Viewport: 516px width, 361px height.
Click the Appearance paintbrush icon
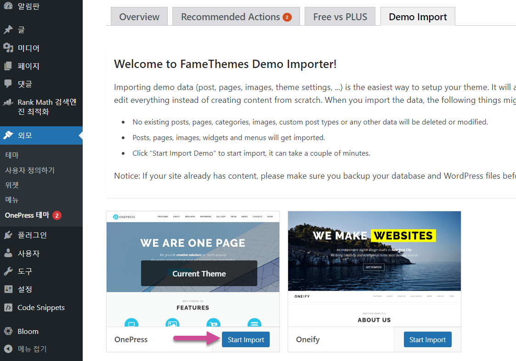pos(8,135)
